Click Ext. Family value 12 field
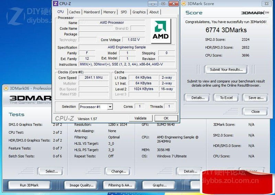The width and height of the screenshot is (275, 195). (x=87, y=58)
